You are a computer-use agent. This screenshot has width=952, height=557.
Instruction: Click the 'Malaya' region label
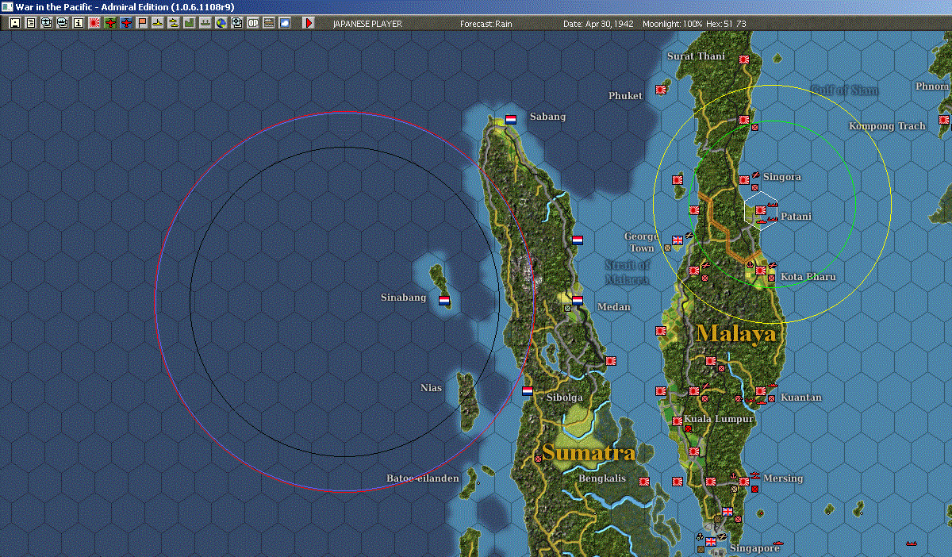tap(735, 333)
